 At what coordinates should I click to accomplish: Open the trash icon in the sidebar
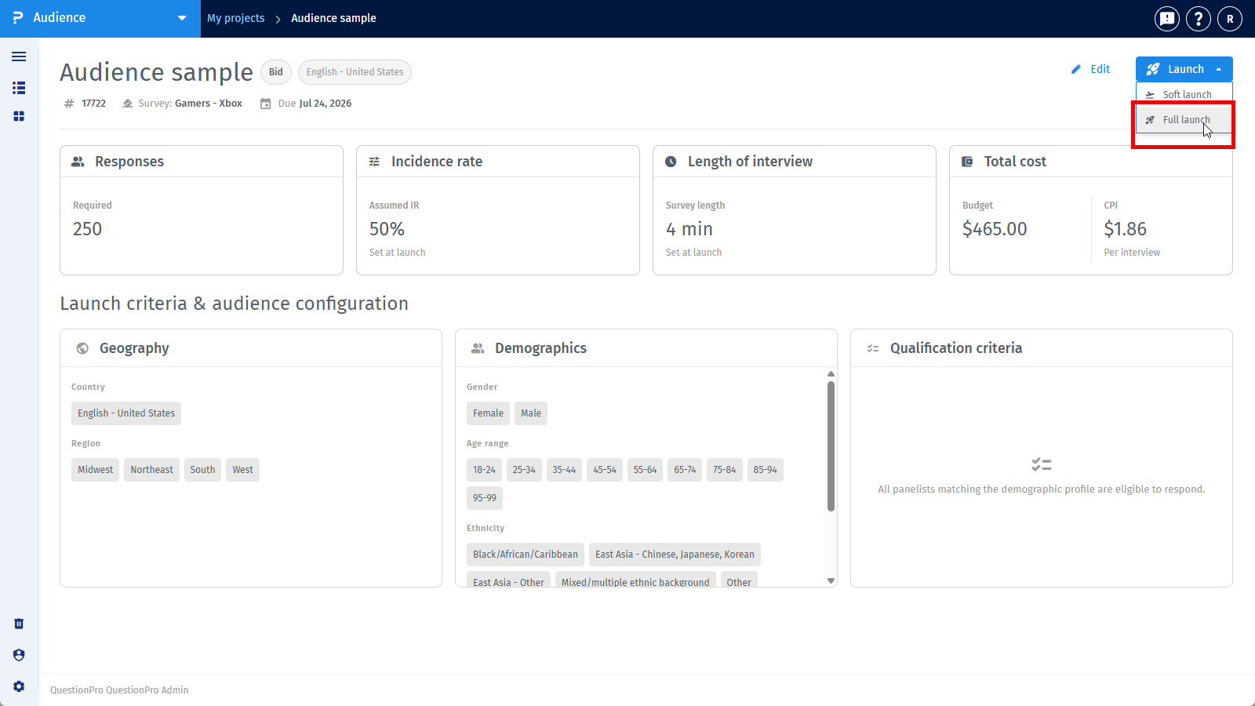(19, 624)
